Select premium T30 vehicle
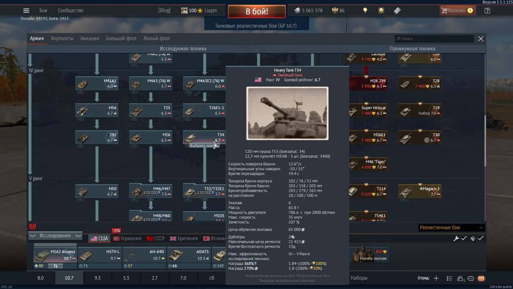Viewport: 513px width, 289px height. [420, 137]
